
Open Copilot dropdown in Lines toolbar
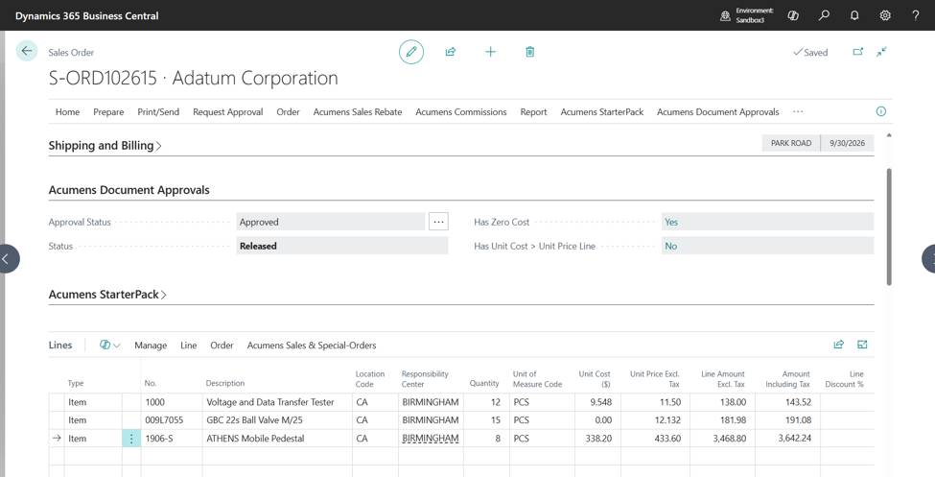coord(109,346)
